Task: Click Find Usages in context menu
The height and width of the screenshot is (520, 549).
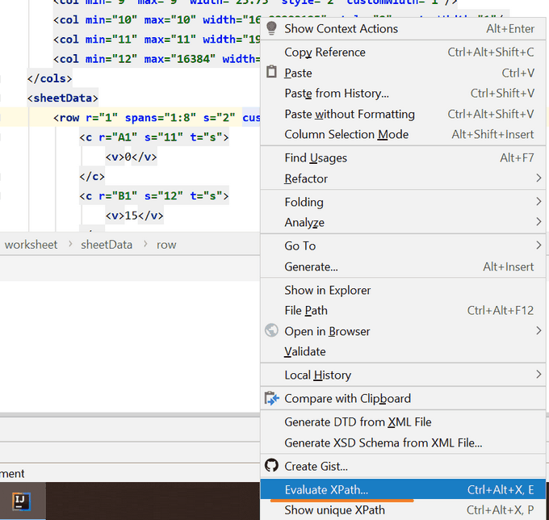Action: (316, 158)
